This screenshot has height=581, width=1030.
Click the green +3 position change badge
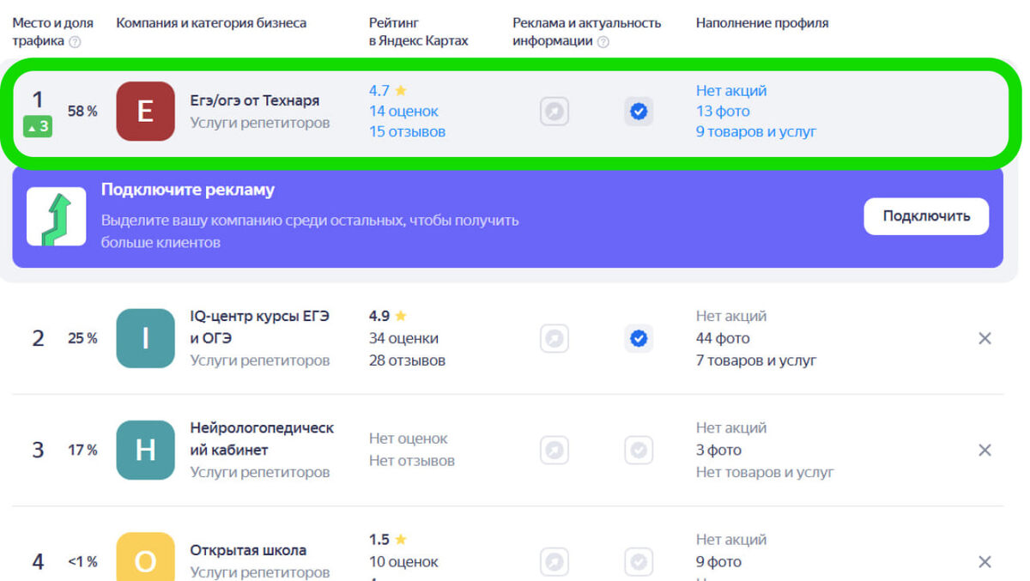38,127
